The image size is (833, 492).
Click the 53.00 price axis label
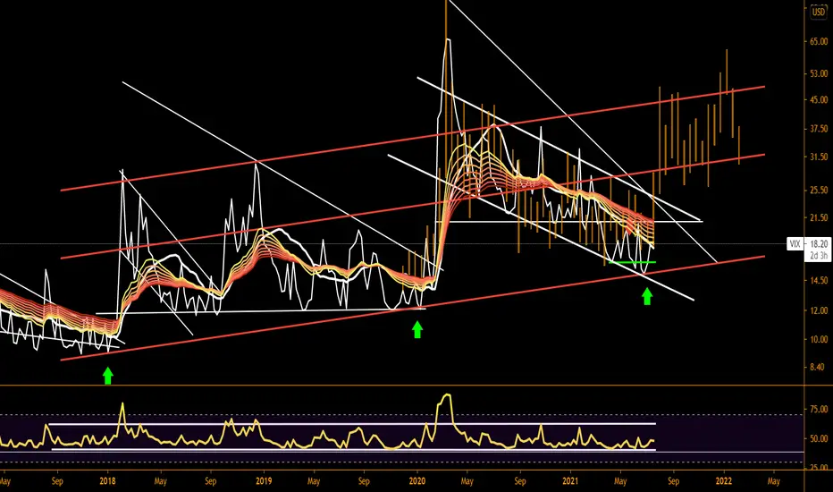[x=819, y=74]
